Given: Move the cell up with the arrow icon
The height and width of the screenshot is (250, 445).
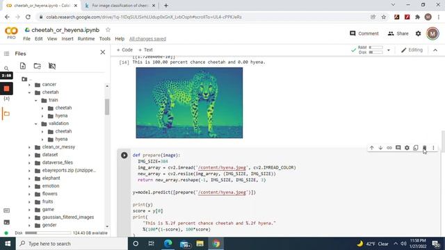Looking at the screenshot, I should (371, 148).
